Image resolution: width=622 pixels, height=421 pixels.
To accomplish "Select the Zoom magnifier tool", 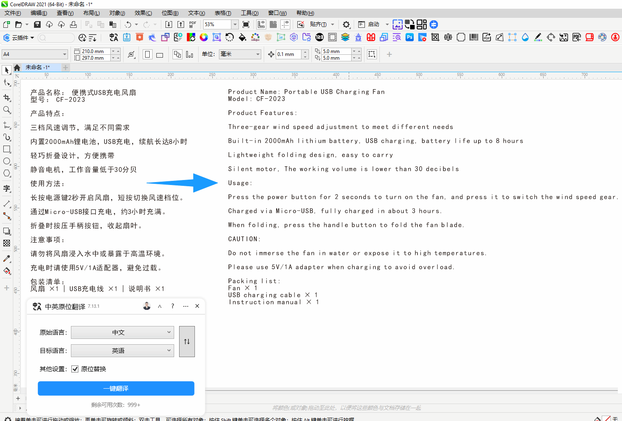I will point(7,110).
